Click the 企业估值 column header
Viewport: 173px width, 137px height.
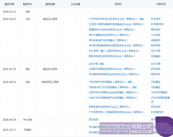(75, 4)
